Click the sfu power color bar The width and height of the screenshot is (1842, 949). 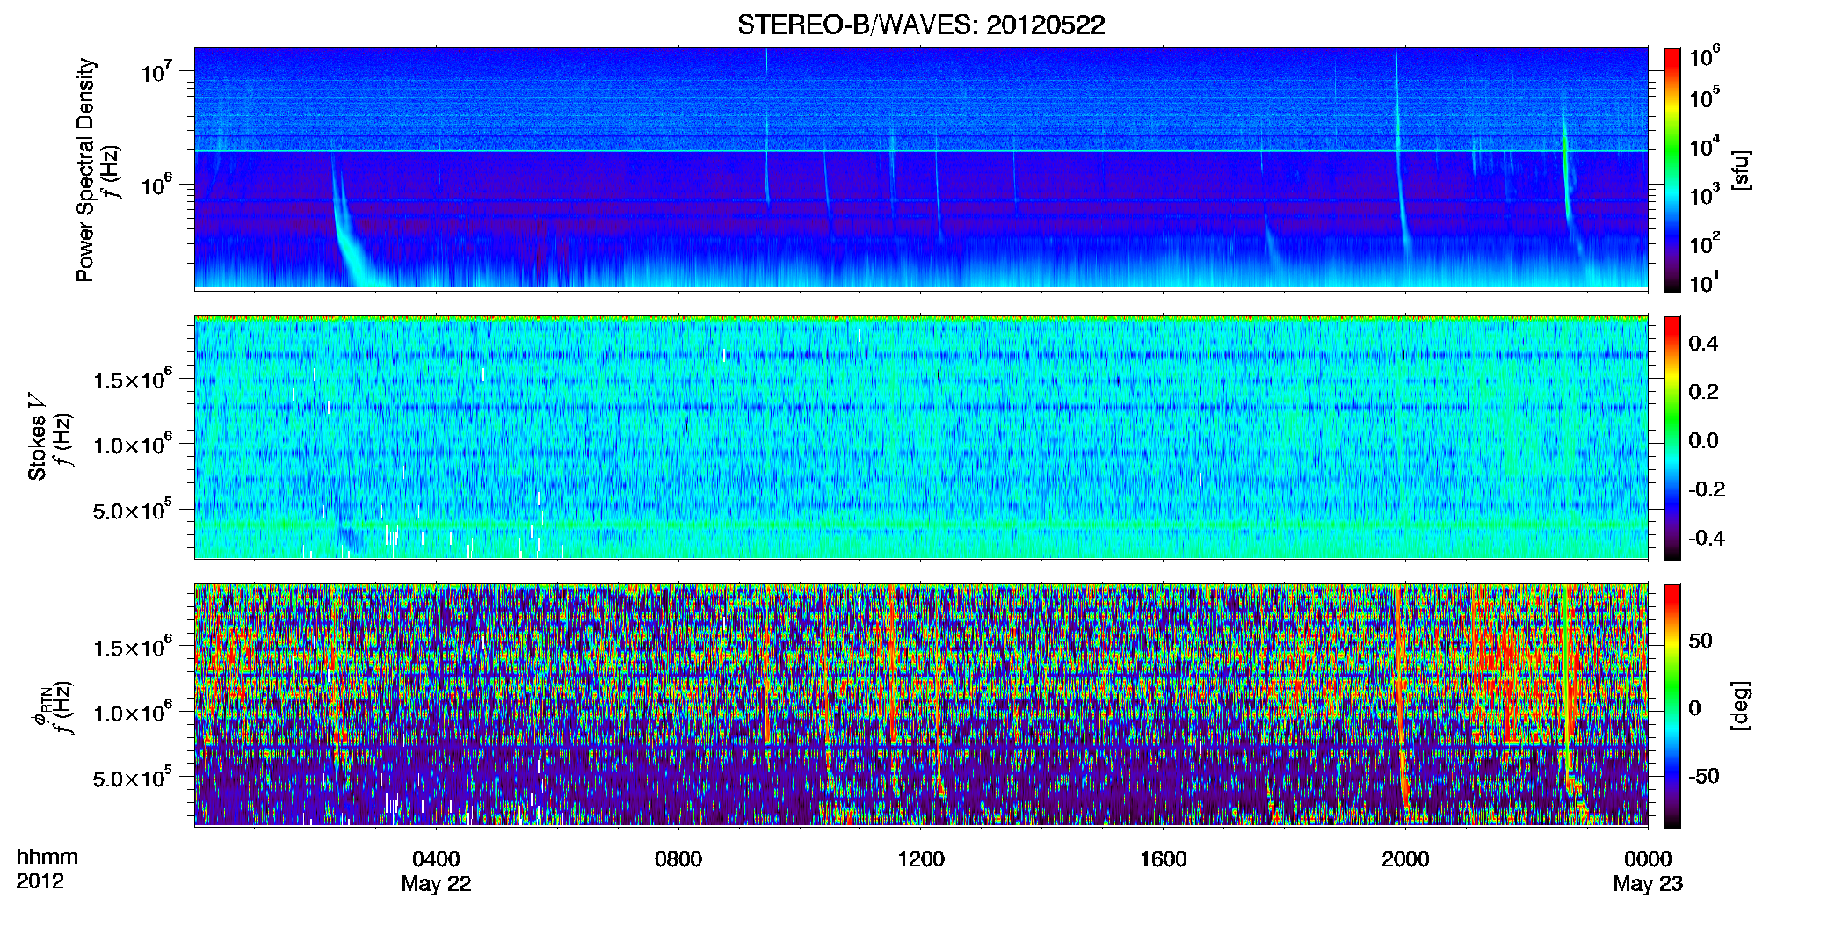point(1672,170)
